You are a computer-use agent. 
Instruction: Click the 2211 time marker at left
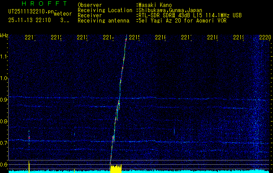click(x=30, y=38)
